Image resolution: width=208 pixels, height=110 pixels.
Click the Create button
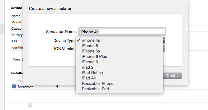coord(172,76)
